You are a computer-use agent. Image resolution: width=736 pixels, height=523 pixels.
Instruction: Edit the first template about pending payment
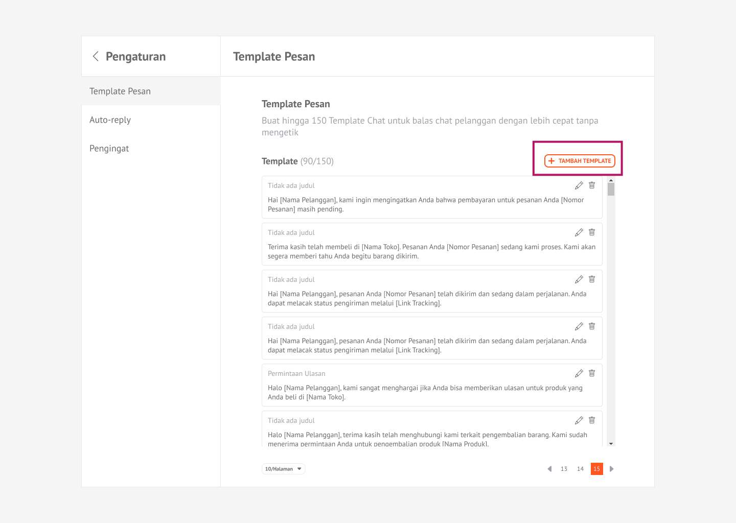(x=579, y=185)
